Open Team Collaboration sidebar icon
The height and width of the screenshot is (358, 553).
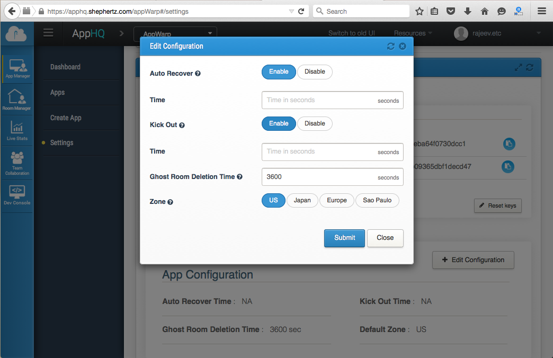[17, 163]
